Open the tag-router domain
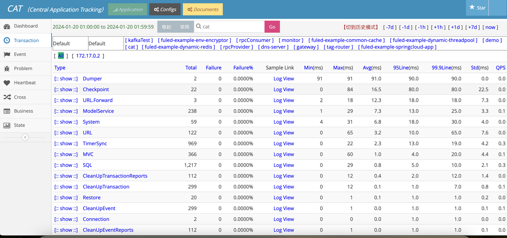 pyautogui.click(x=338, y=47)
